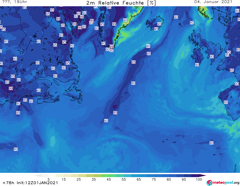The height and width of the screenshot is (186, 240).
Task: Click the left arrow end of colorbar
Action: 38,175
